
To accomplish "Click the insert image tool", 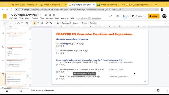I will click(42, 23).
